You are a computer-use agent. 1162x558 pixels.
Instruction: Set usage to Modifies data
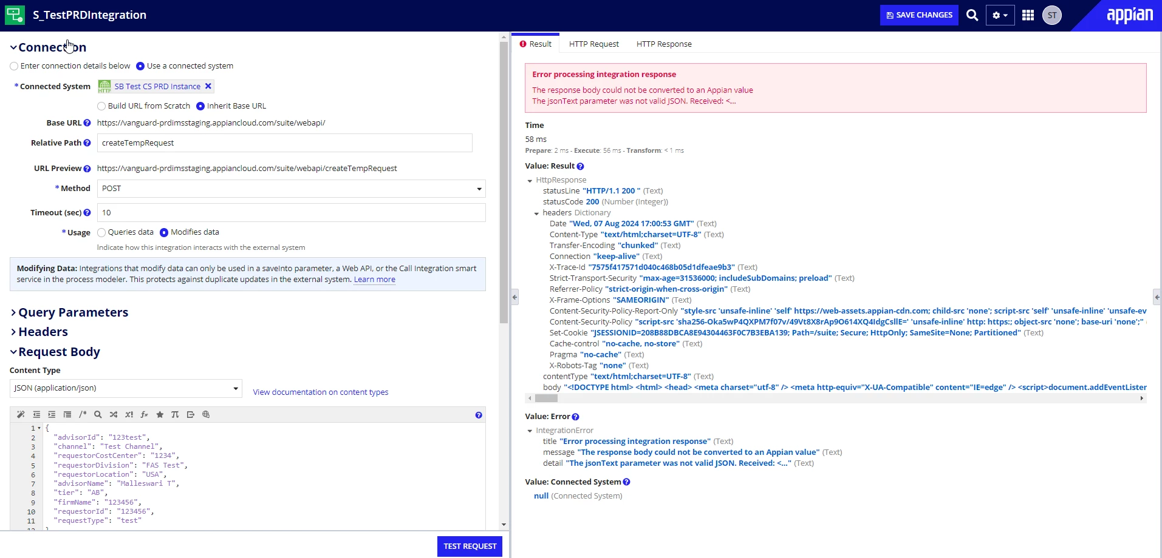point(164,232)
